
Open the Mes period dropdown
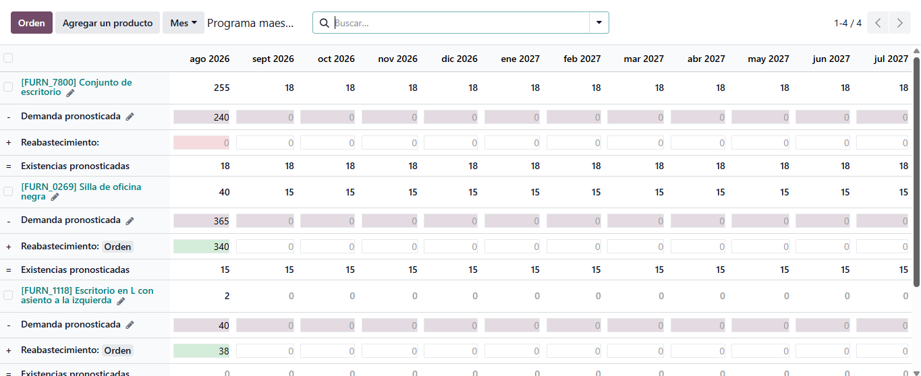184,23
